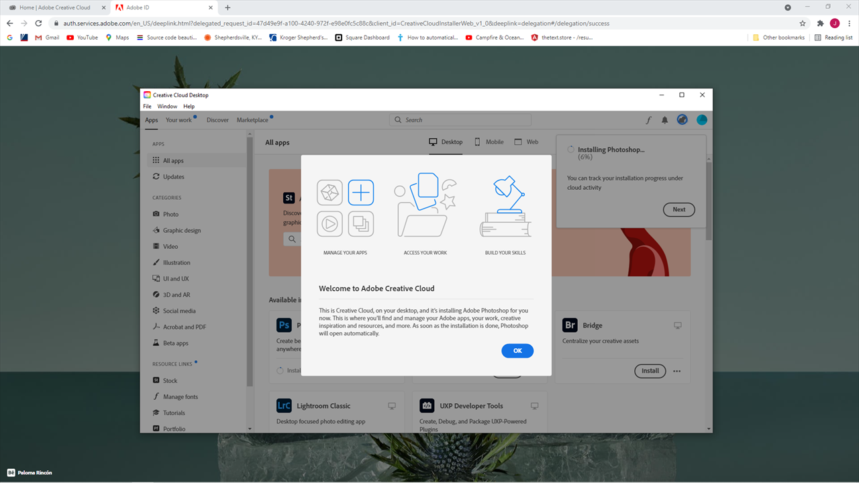The height and width of the screenshot is (483, 859).
Task: Open Chrome's three-dot menu
Action: [850, 23]
